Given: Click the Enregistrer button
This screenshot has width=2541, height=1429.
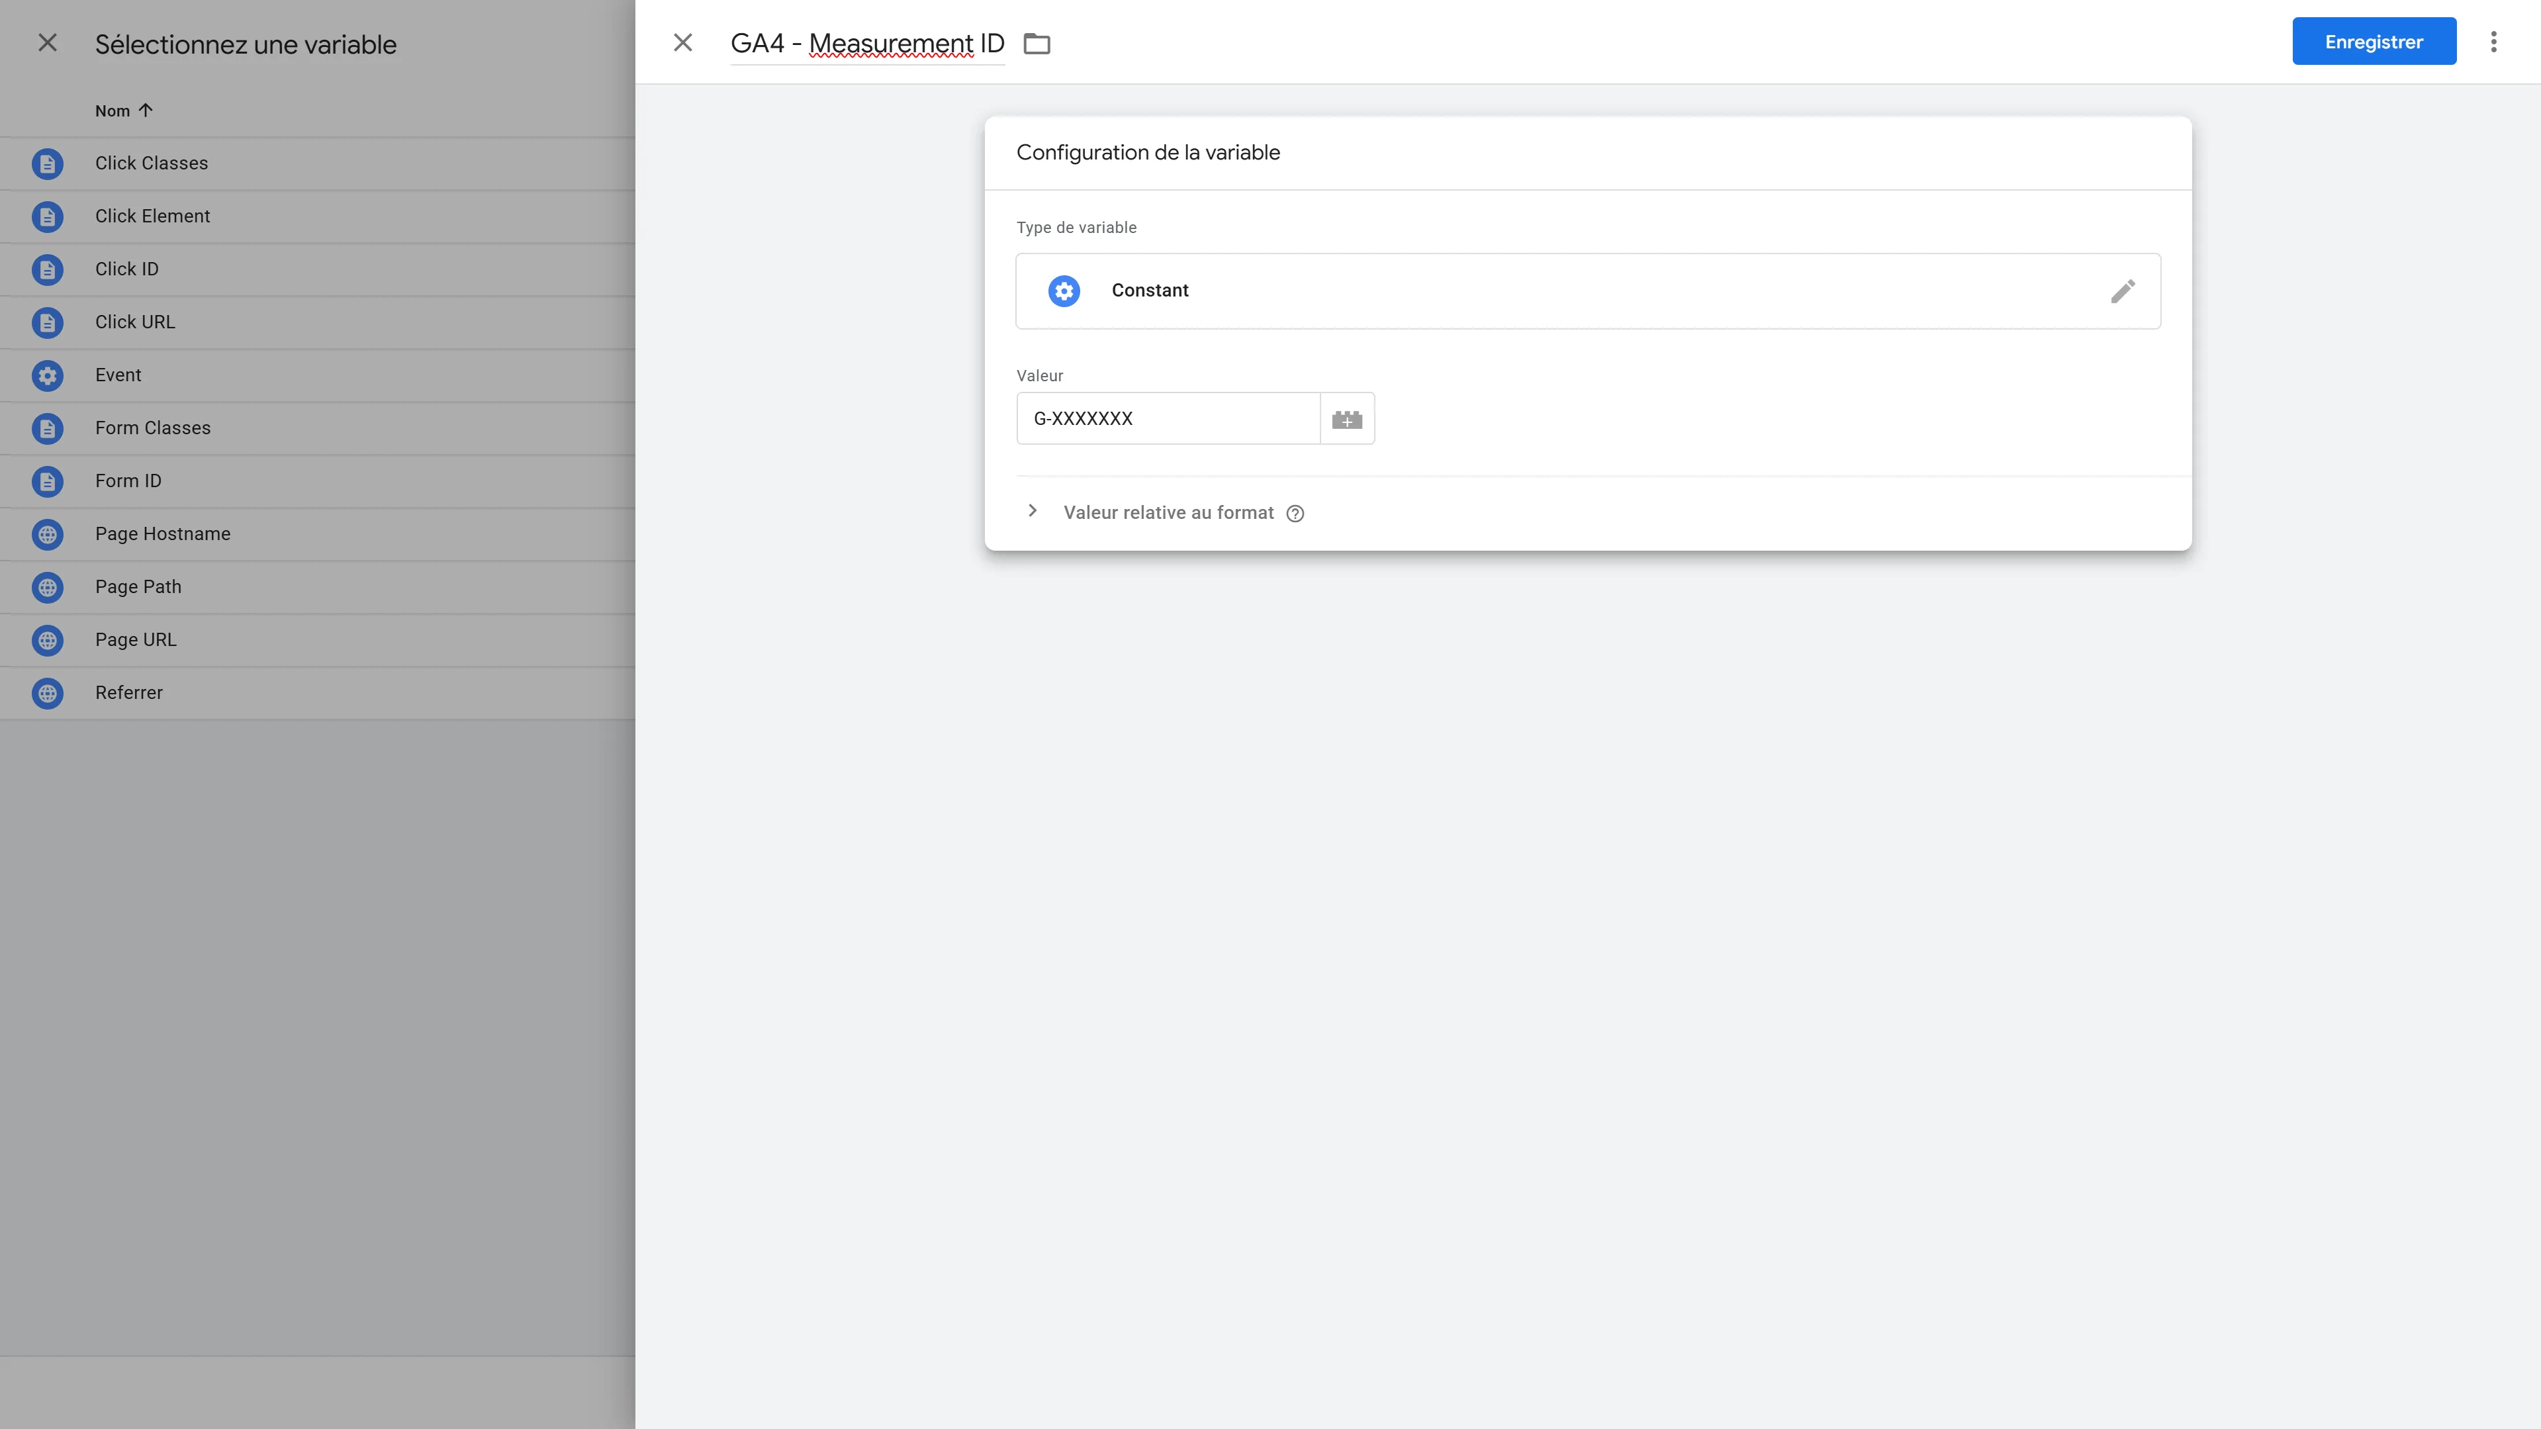Looking at the screenshot, I should coord(2374,42).
